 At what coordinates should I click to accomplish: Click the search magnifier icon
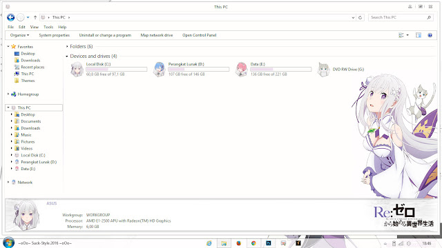pyautogui.click(x=429, y=17)
